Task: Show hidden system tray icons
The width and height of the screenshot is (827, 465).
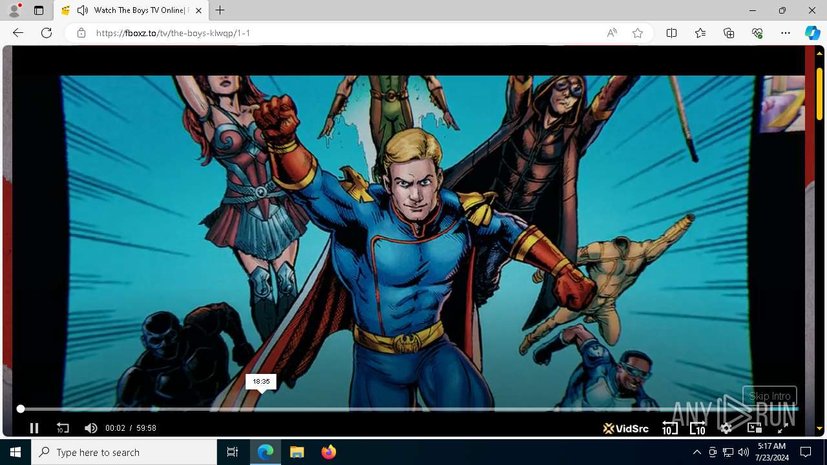Action: click(x=696, y=452)
